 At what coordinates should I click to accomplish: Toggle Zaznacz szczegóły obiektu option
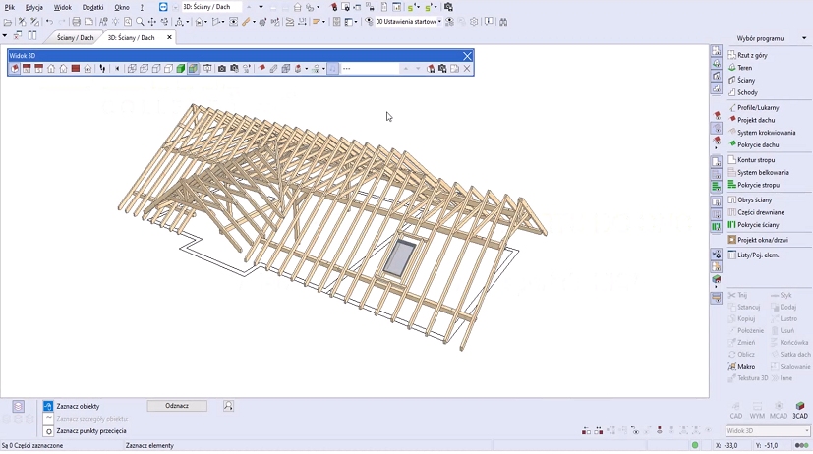click(x=91, y=418)
